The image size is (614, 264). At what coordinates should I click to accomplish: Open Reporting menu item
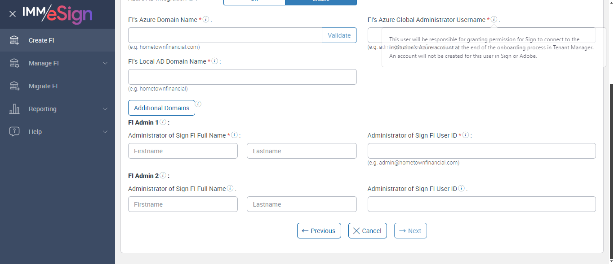tap(58, 109)
